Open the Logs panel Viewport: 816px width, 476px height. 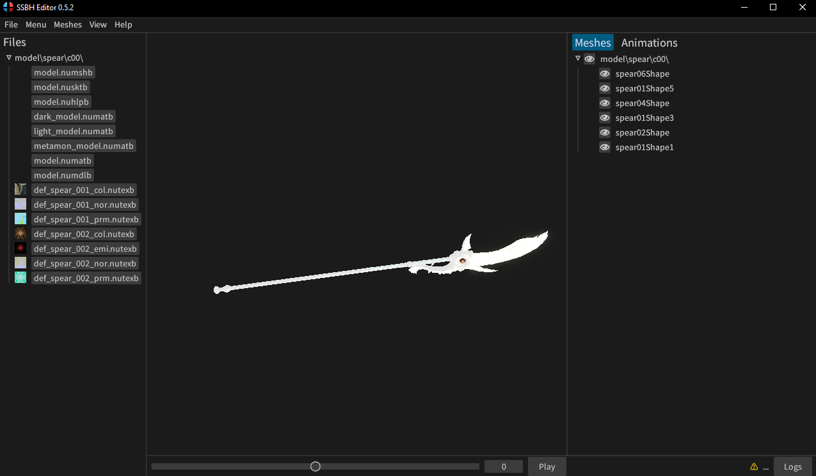pos(792,466)
